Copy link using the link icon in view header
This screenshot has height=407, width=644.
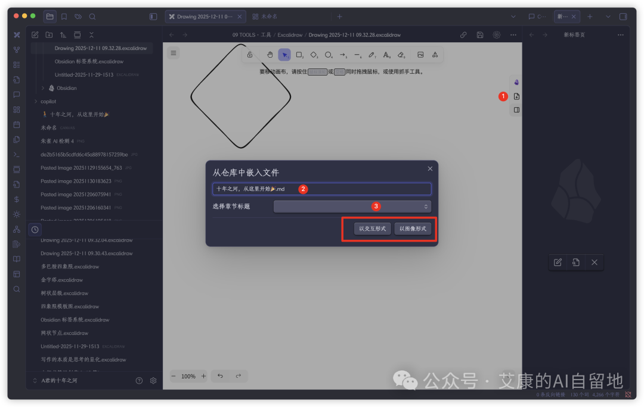(x=463, y=35)
